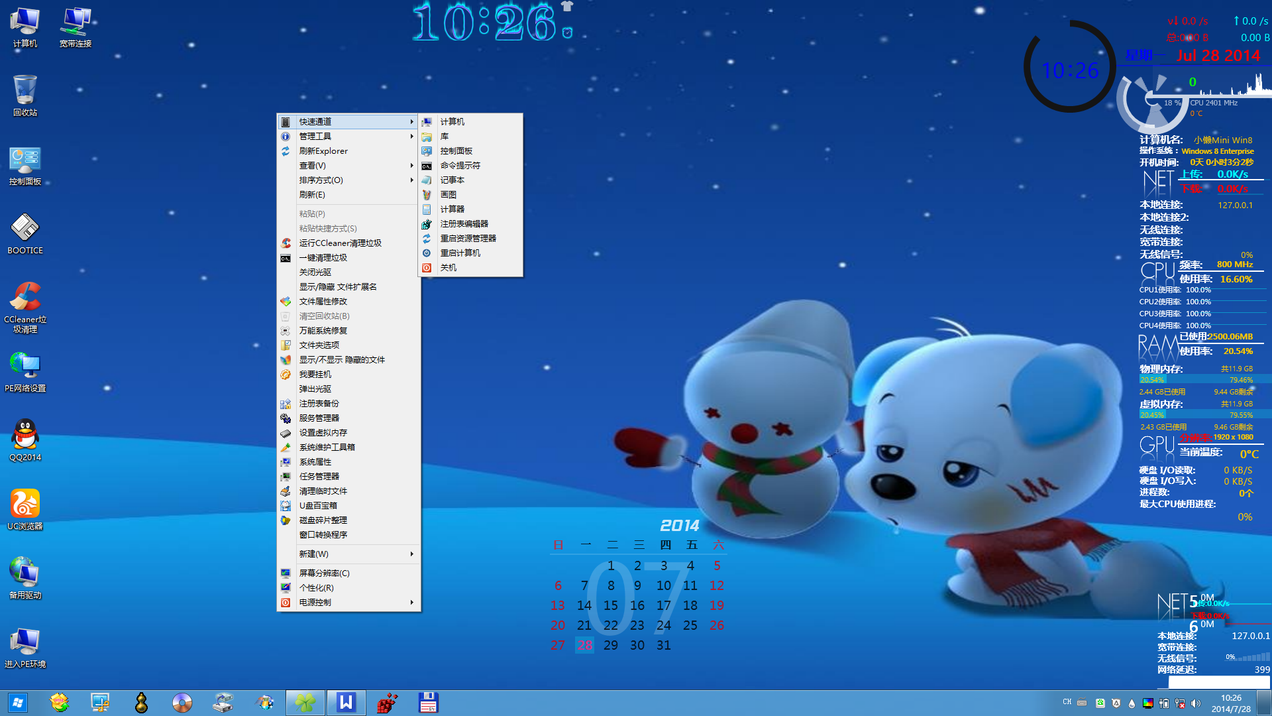
Task: Click the Windows Start button in taskbar
Action: [18, 703]
